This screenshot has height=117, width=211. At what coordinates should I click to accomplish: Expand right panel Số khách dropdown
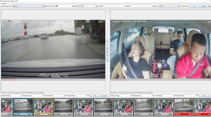[175, 96]
